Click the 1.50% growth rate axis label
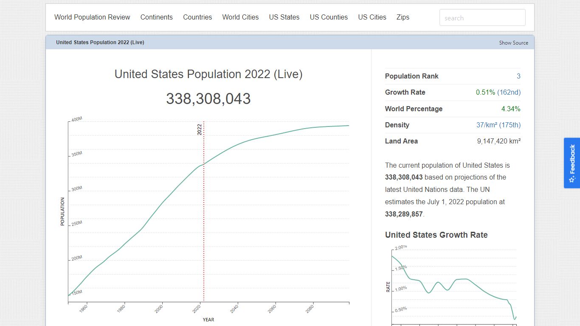 (401, 268)
